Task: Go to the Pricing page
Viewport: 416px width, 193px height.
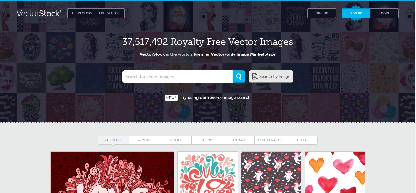Action: point(322,13)
